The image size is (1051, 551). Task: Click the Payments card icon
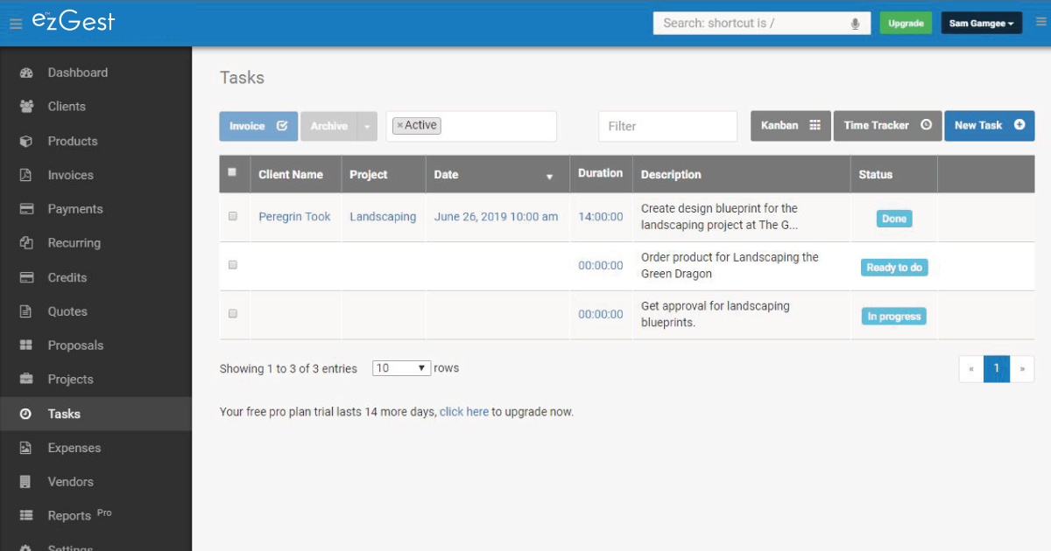coord(26,209)
